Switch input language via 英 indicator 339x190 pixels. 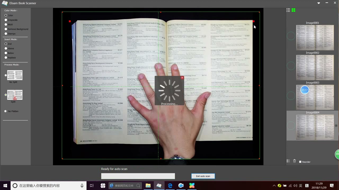click(301, 186)
